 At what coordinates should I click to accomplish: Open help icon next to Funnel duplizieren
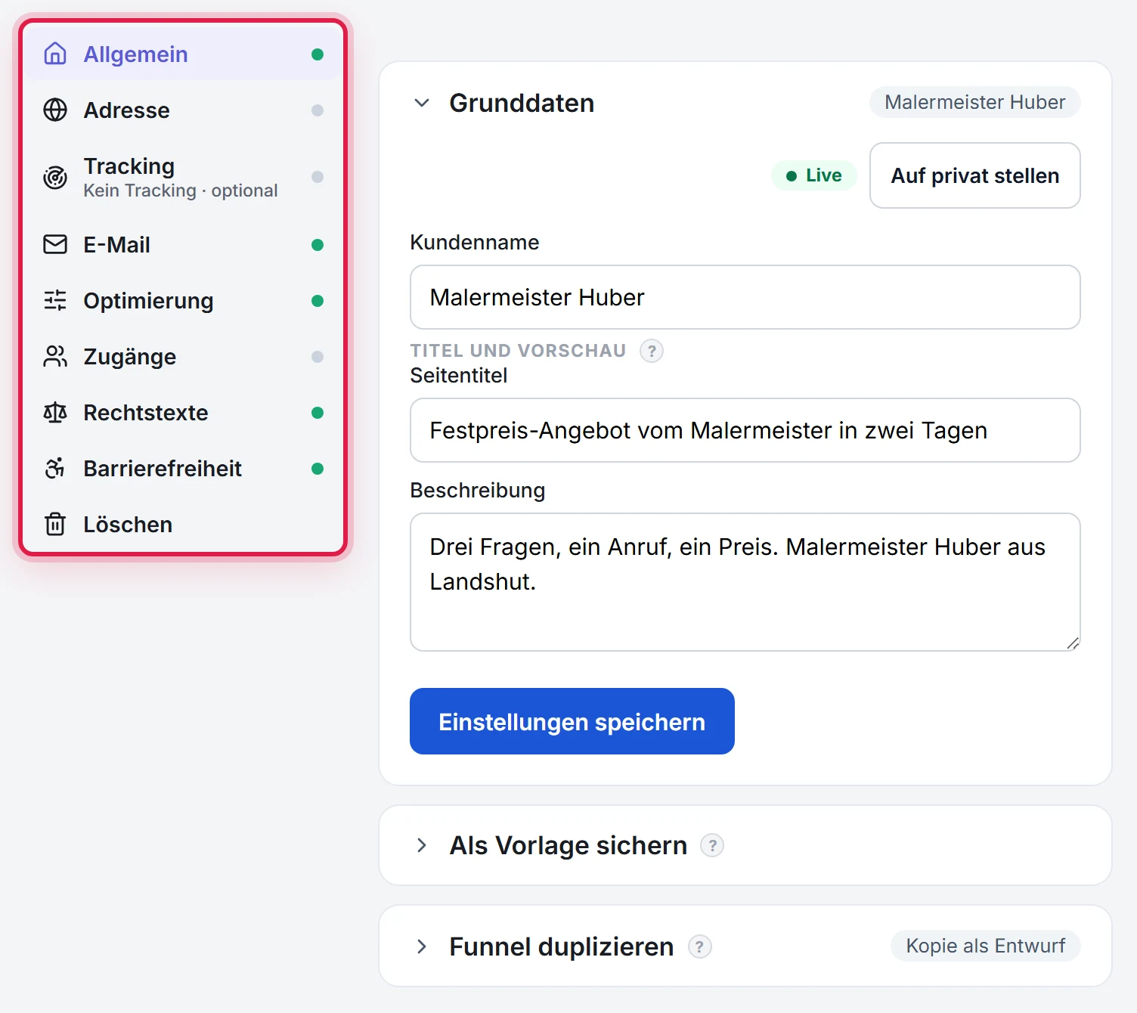coord(700,946)
